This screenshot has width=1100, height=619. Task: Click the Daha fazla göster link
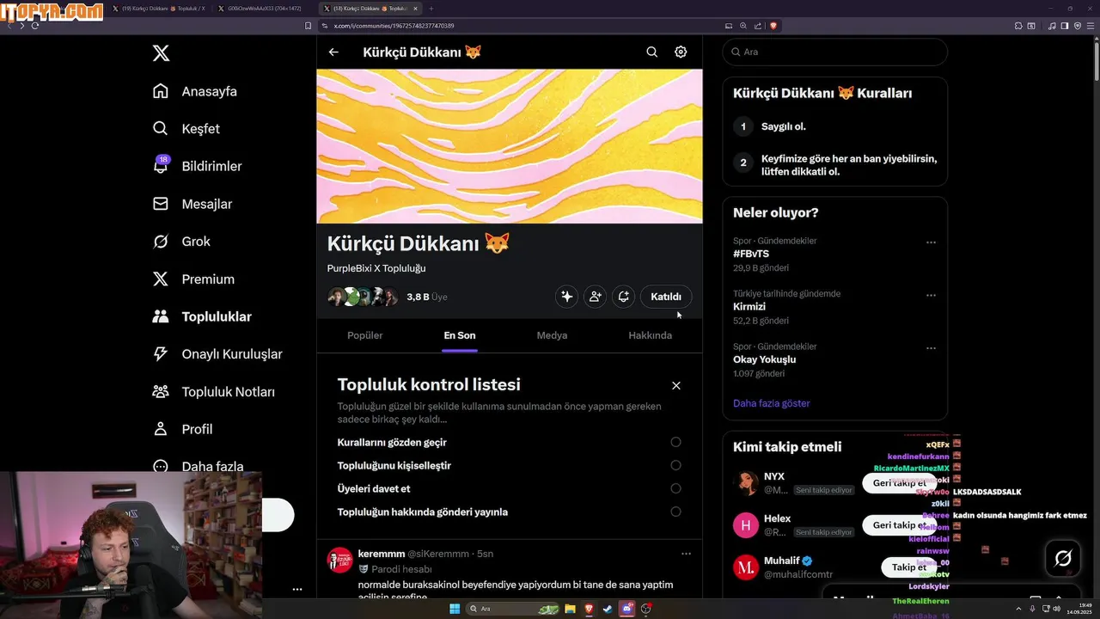click(x=772, y=403)
